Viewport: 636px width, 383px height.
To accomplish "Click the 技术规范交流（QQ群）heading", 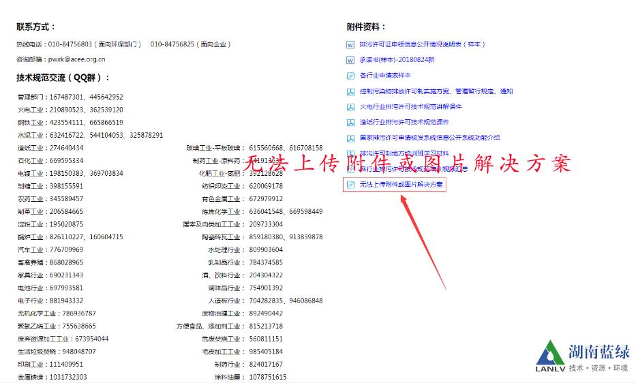I will pos(63,78).
